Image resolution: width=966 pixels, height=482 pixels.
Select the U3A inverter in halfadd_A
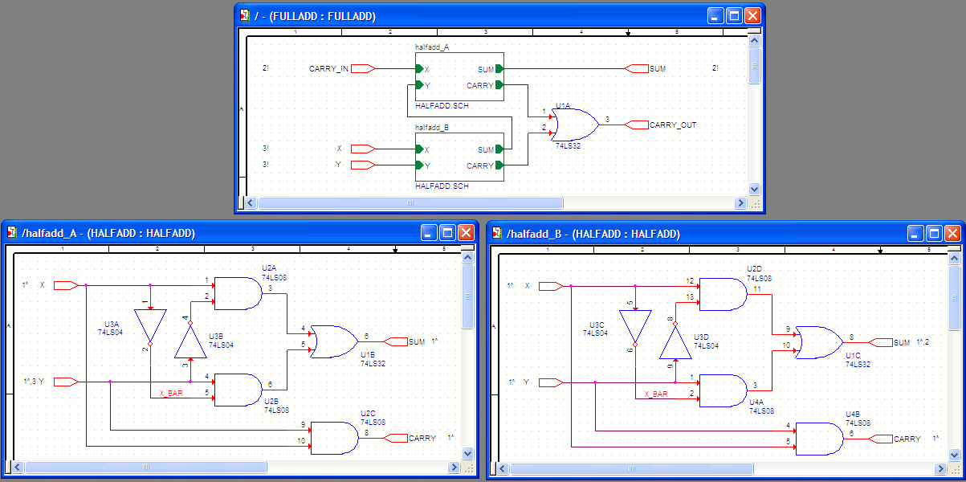[x=150, y=325]
